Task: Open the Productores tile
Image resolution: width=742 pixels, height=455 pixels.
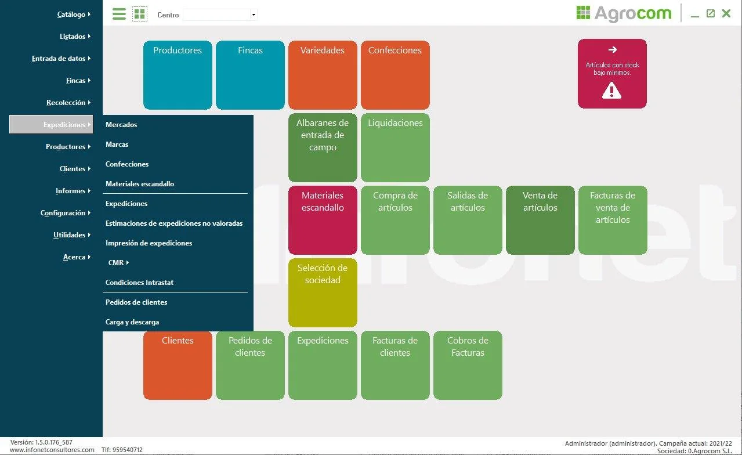Action: (178, 75)
